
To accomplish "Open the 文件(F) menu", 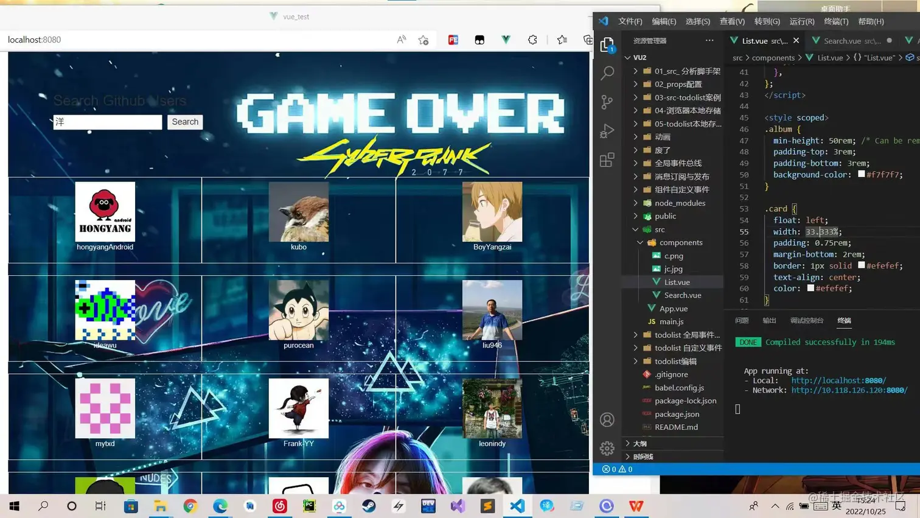I will click(630, 21).
